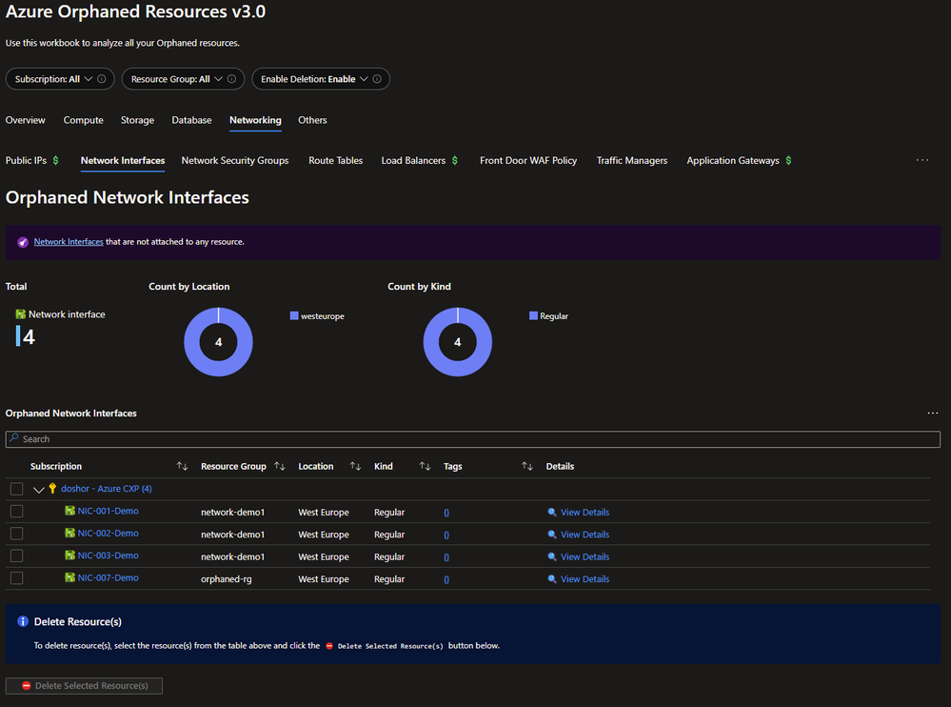Image resolution: width=951 pixels, height=707 pixels.
Task: Switch to the Overview tab
Action: click(x=26, y=120)
